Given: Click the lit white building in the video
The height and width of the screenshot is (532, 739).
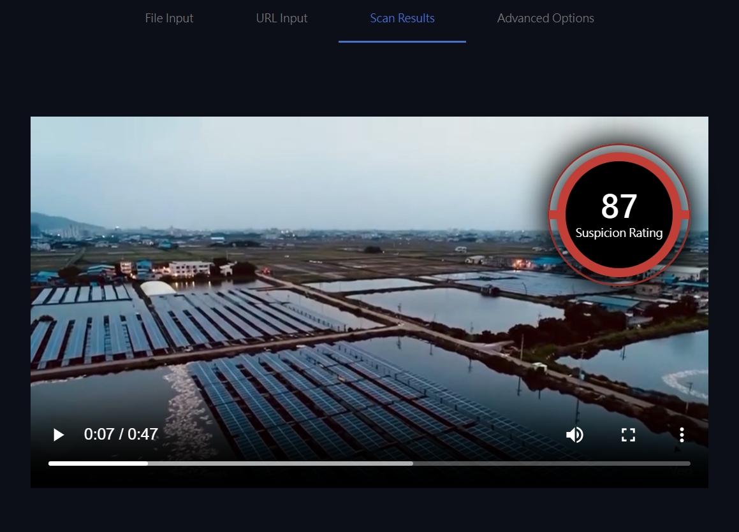Looking at the screenshot, I should pyautogui.click(x=190, y=269).
